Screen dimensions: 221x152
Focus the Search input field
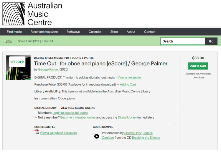(183, 41)
